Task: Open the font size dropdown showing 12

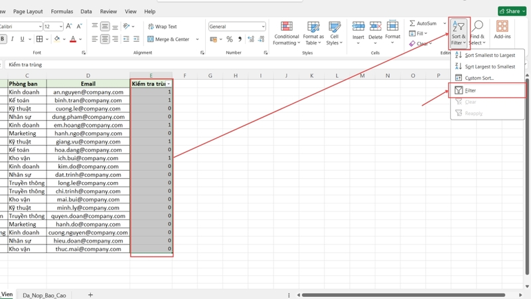Action: (x=60, y=27)
